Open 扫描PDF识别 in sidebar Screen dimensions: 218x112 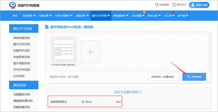(x=22, y=50)
